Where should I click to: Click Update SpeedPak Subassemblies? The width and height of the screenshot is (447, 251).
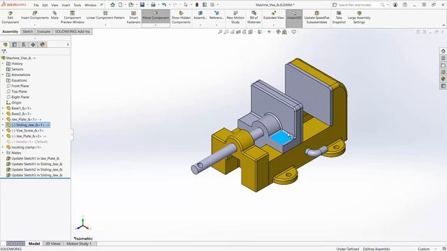[x=316, y=17]
